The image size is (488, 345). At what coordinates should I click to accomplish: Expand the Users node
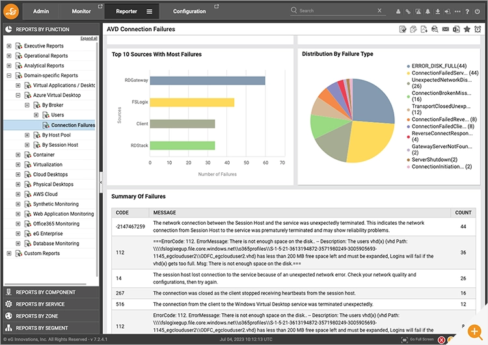click(x=36, y=115)
